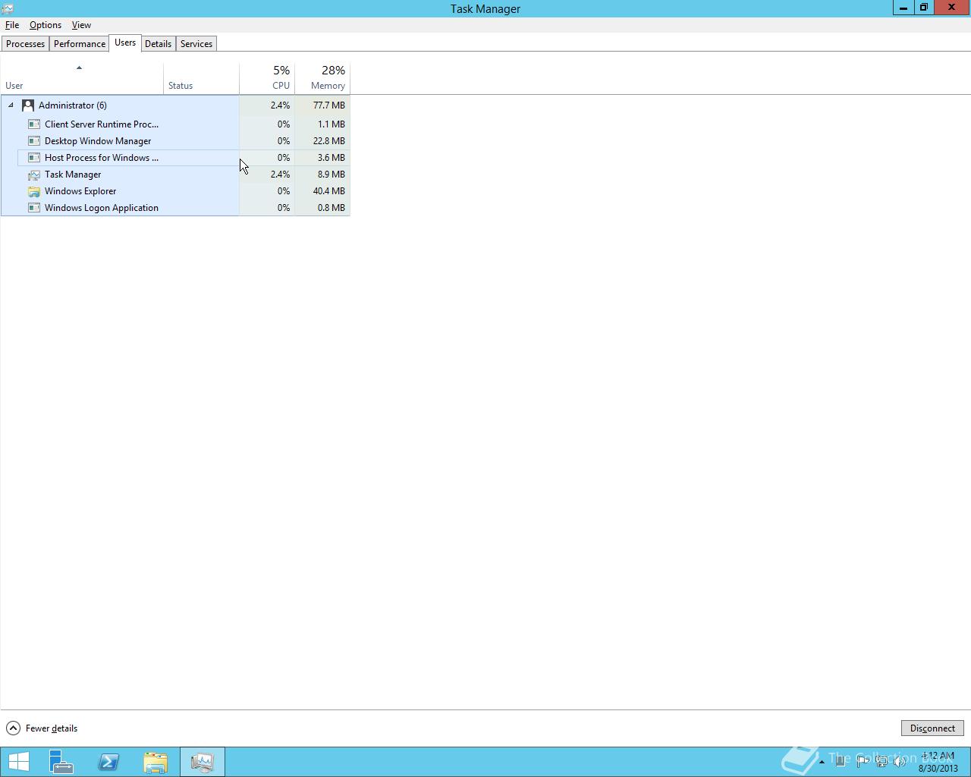Open the File menu

[x=12, y=25]
